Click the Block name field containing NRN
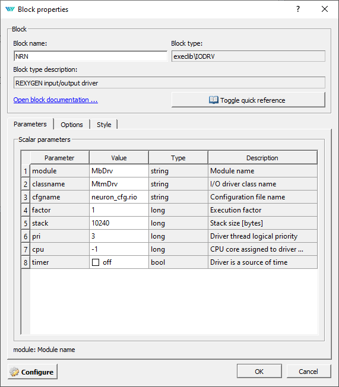This screenshot has width=339, height=387. pyautogui.click(x=90, y=56)
